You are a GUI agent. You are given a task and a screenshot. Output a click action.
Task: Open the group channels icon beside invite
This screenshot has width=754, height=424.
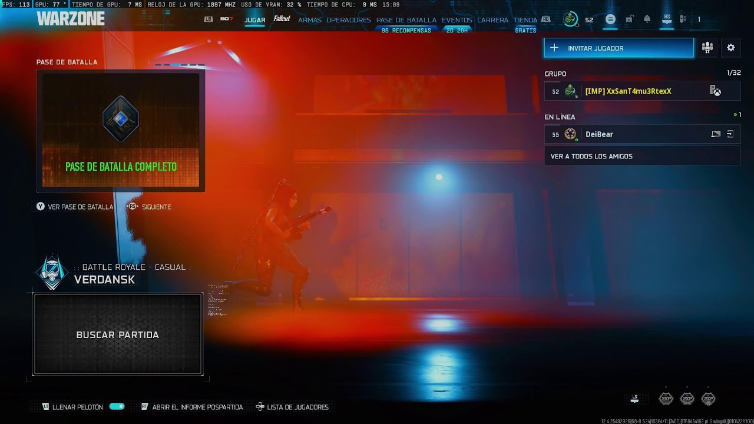pos(707,48)
